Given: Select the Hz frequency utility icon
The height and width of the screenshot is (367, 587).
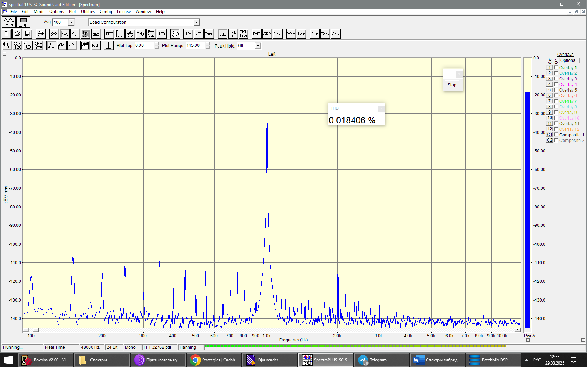Looking at the screenshot, I should tap(188, 34).
